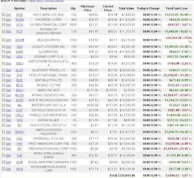Expand the LEN row plus box
This screenshot has width=194, height=178.
click(3, 57)
